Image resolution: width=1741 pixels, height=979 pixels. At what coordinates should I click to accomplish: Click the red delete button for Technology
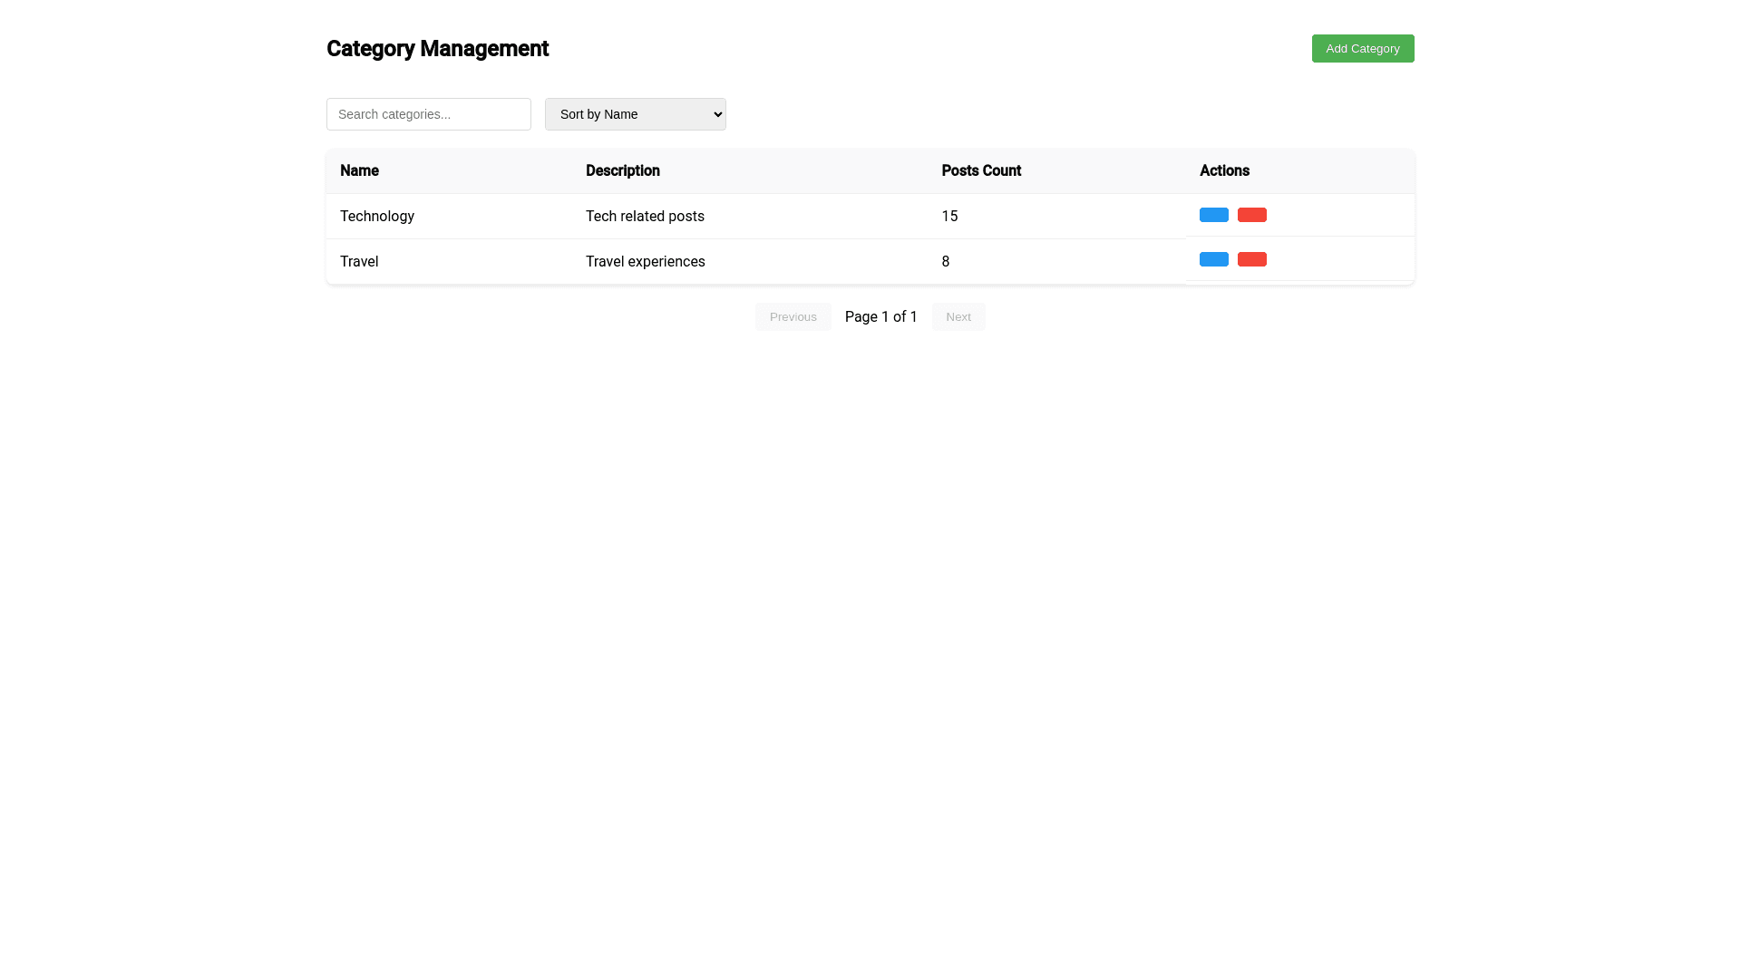tap(1252, 215)
